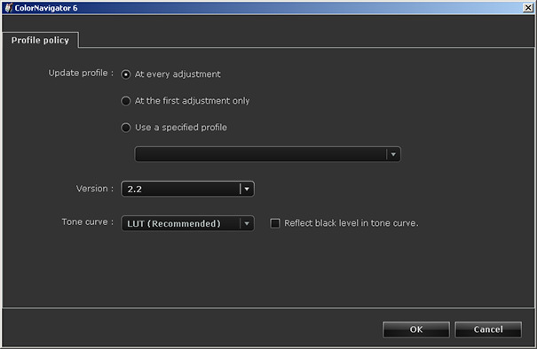Click the ColorNavigator 6 title bar app icon

(8, 7)
